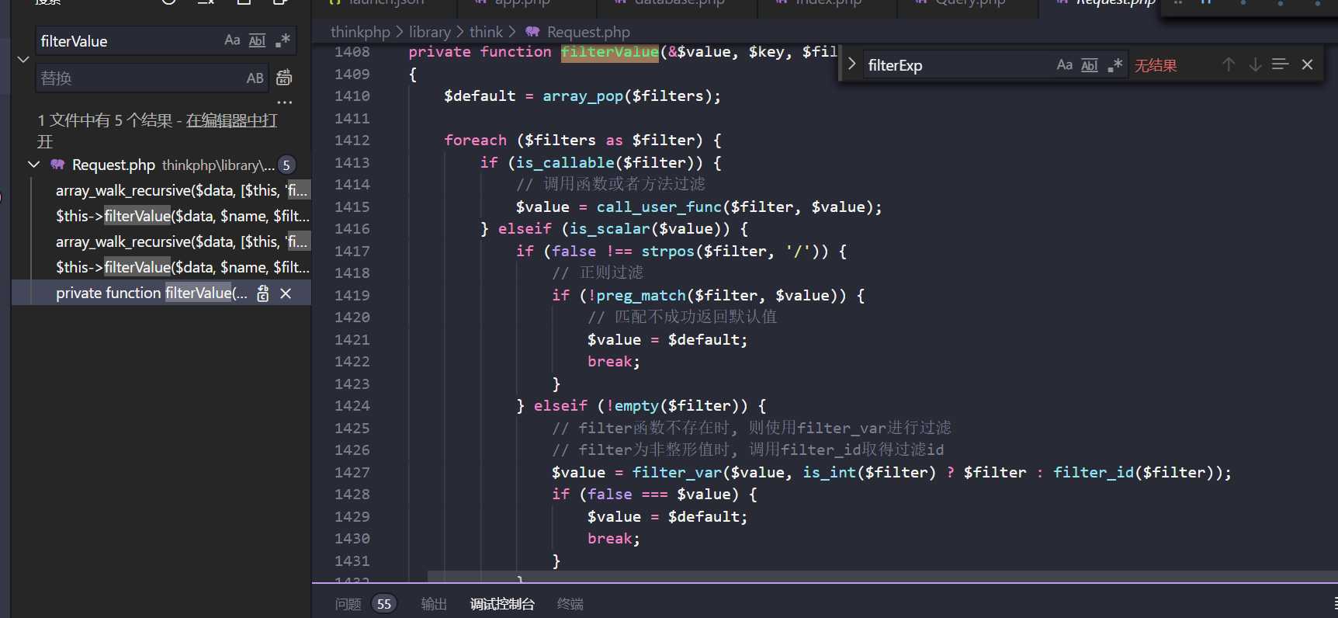Click strpos on line 1417
This screenshot has height=618, width=1338.
[x=667, y=251]
